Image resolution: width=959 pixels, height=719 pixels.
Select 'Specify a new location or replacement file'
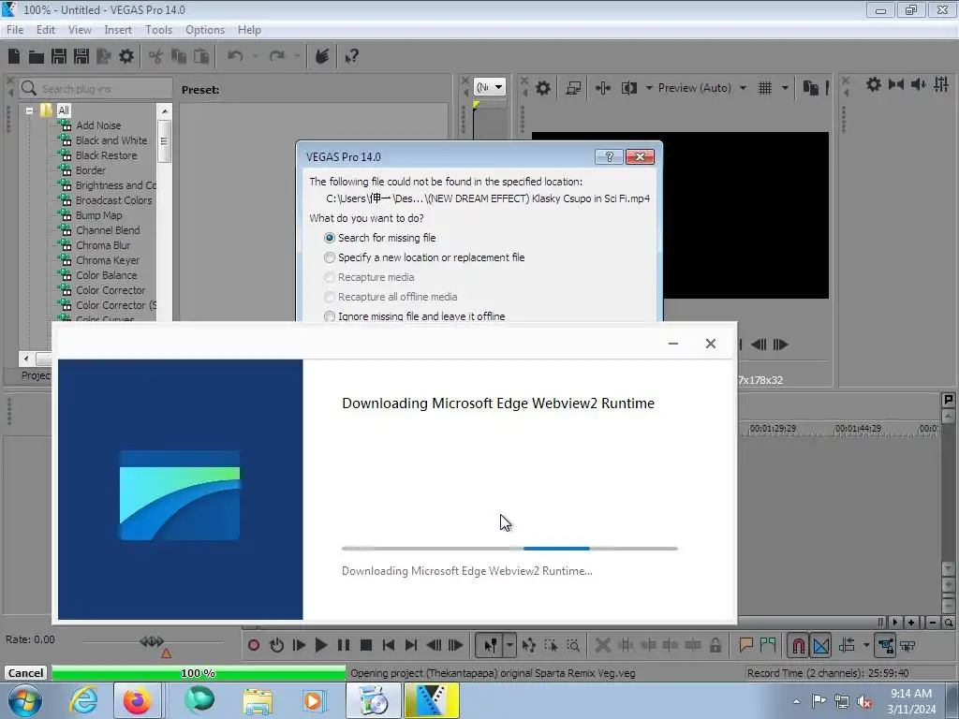point(330,257)
